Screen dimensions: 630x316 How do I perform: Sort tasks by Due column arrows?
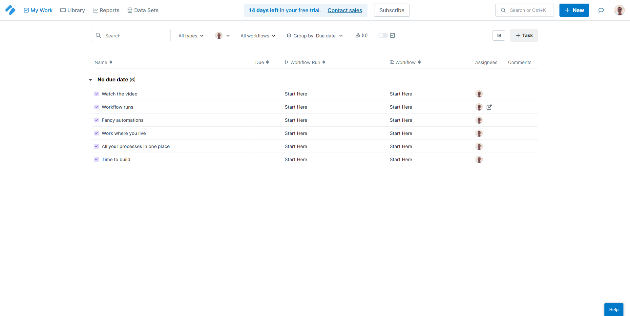[267, 62]
